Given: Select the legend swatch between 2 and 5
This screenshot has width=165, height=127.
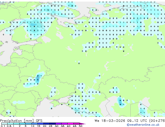Looking at the screenshot, I should (x=22, y=124).
